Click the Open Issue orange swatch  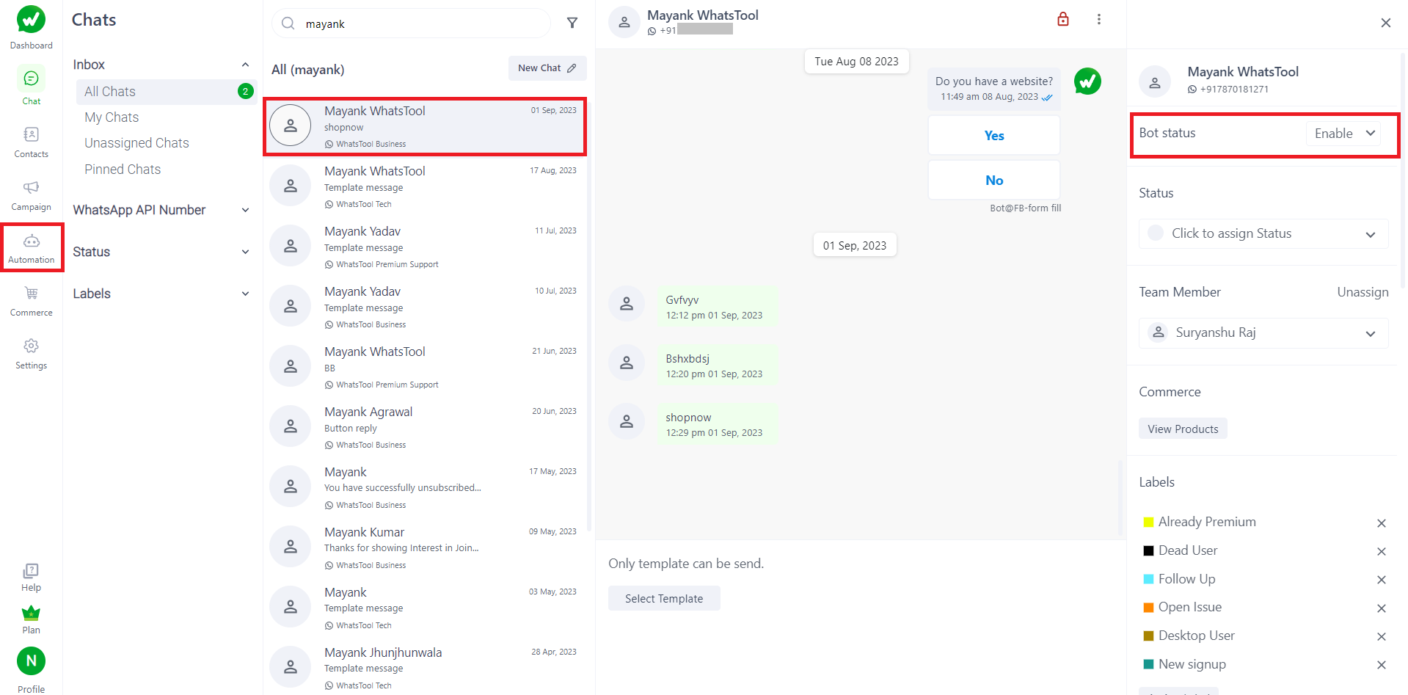coord(1149,608)
